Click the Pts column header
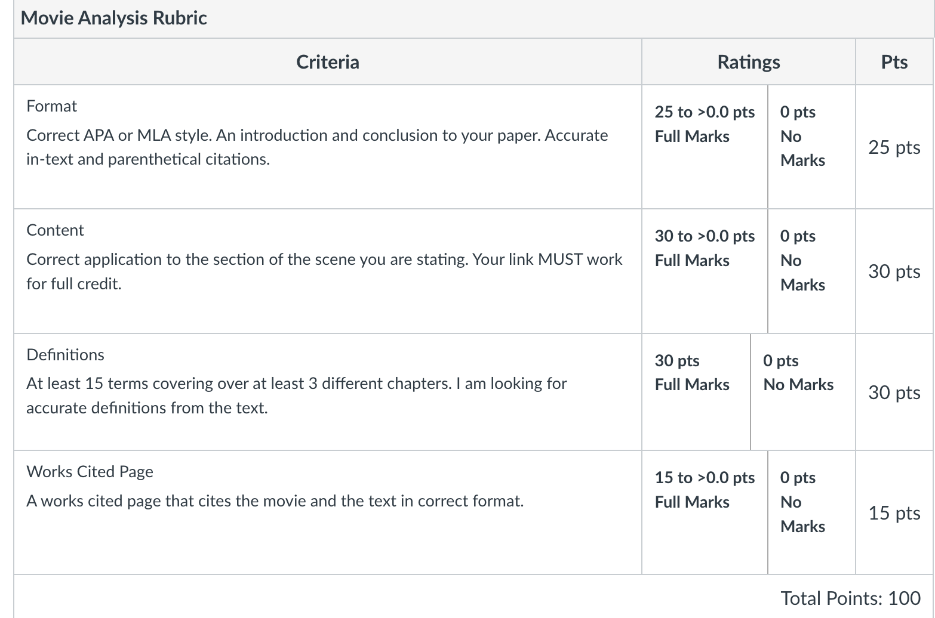935x618 pixels. [894, 62]
